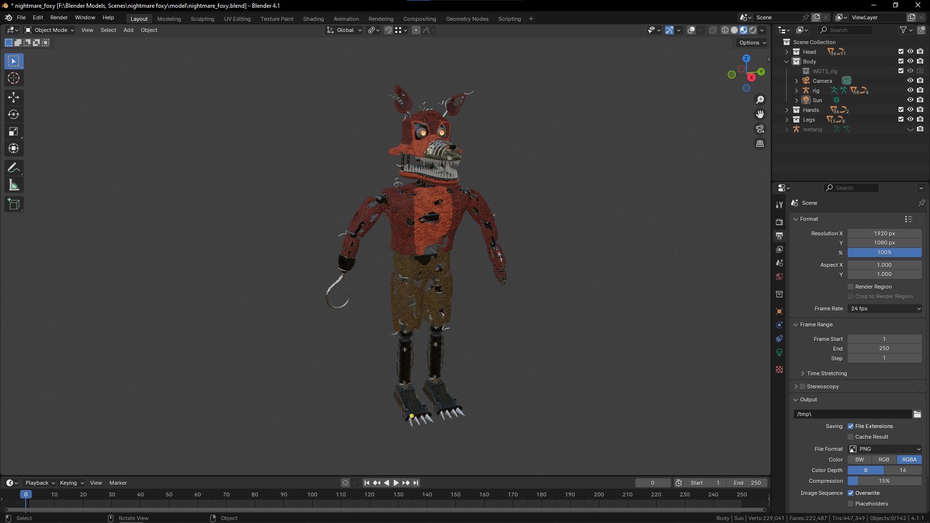Adjust the resolution percentage 100% slider
This screenshot has width=930, height=523.
tap(884, 252)
